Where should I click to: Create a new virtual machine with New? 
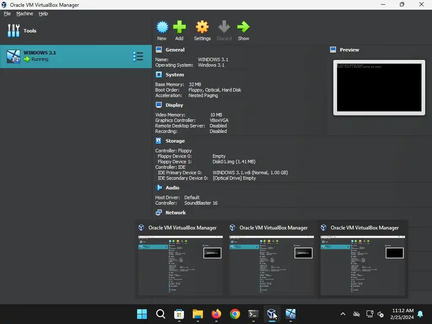tap(162, 30)
